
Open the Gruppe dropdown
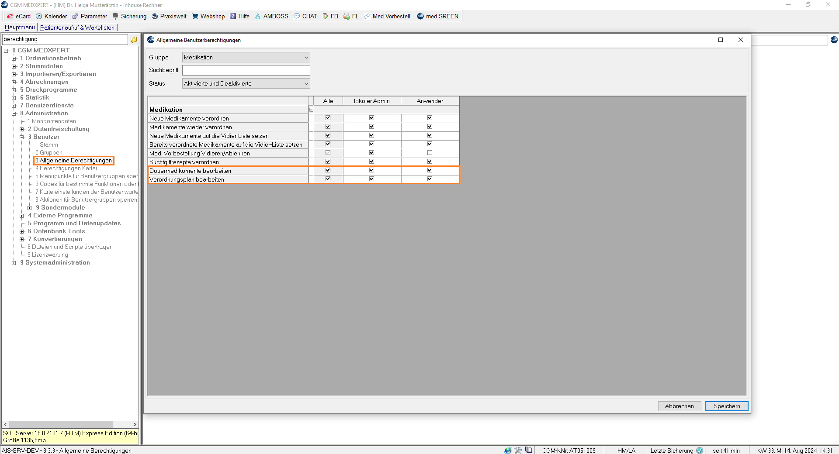pos(246,57)
